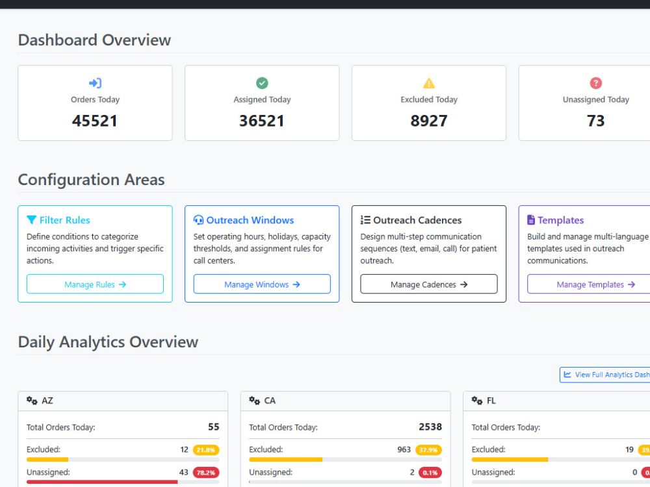
Task: Click the green checkmark Assigned Today icon
Action: [x=262, y=83]
